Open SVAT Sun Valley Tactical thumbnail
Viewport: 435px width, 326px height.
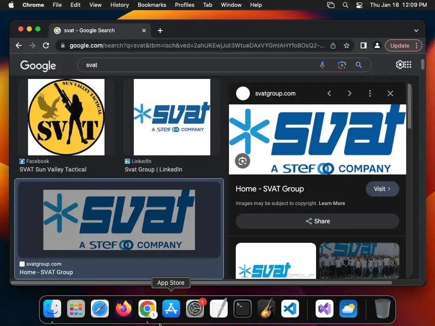[x=66, y=117]
